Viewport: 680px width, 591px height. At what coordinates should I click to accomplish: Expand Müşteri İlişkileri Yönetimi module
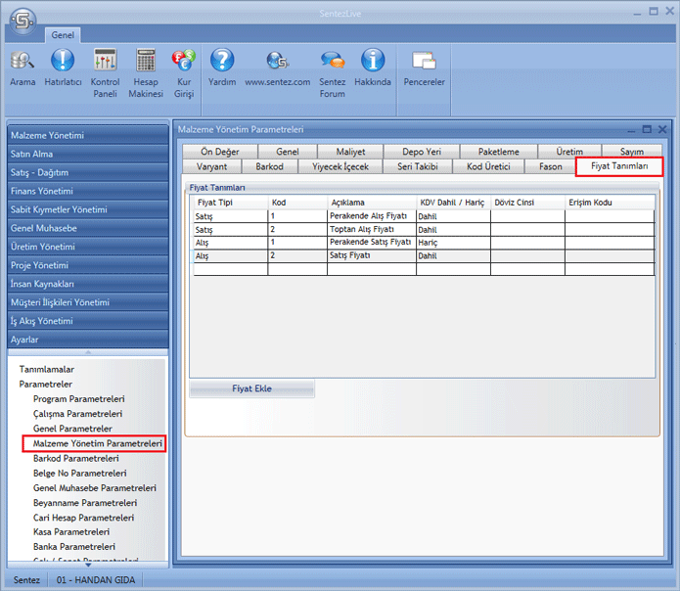click(x=88, y=302)
